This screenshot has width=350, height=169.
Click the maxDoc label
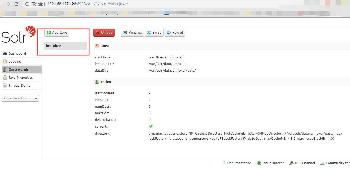coord(102,113)
